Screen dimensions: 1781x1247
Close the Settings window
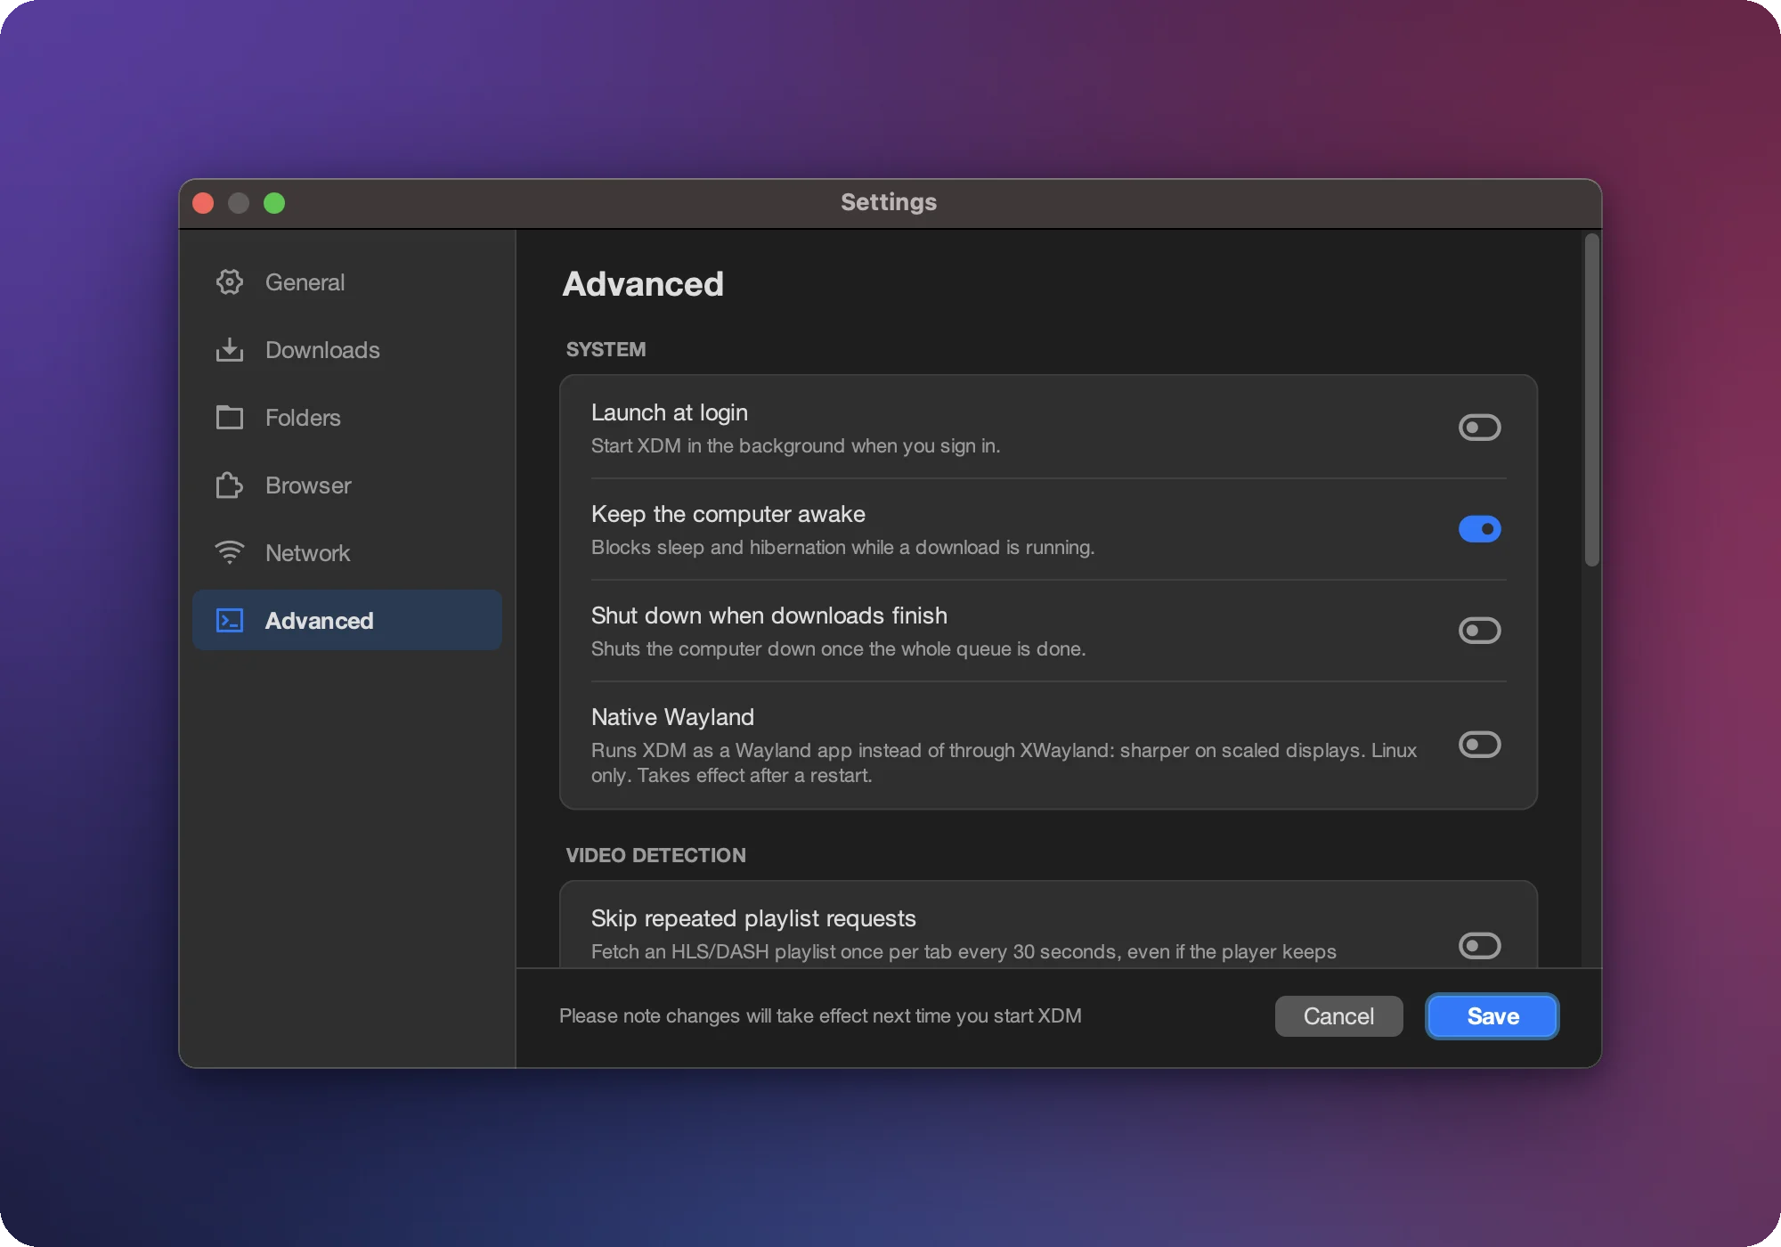point(203,203)
